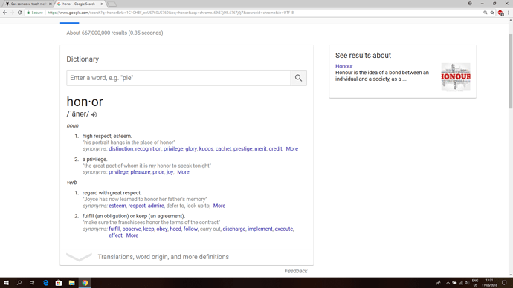Expand More synonyms for 'high respect; esteem'
Screen dimensions: 513x288
point(292,149)
